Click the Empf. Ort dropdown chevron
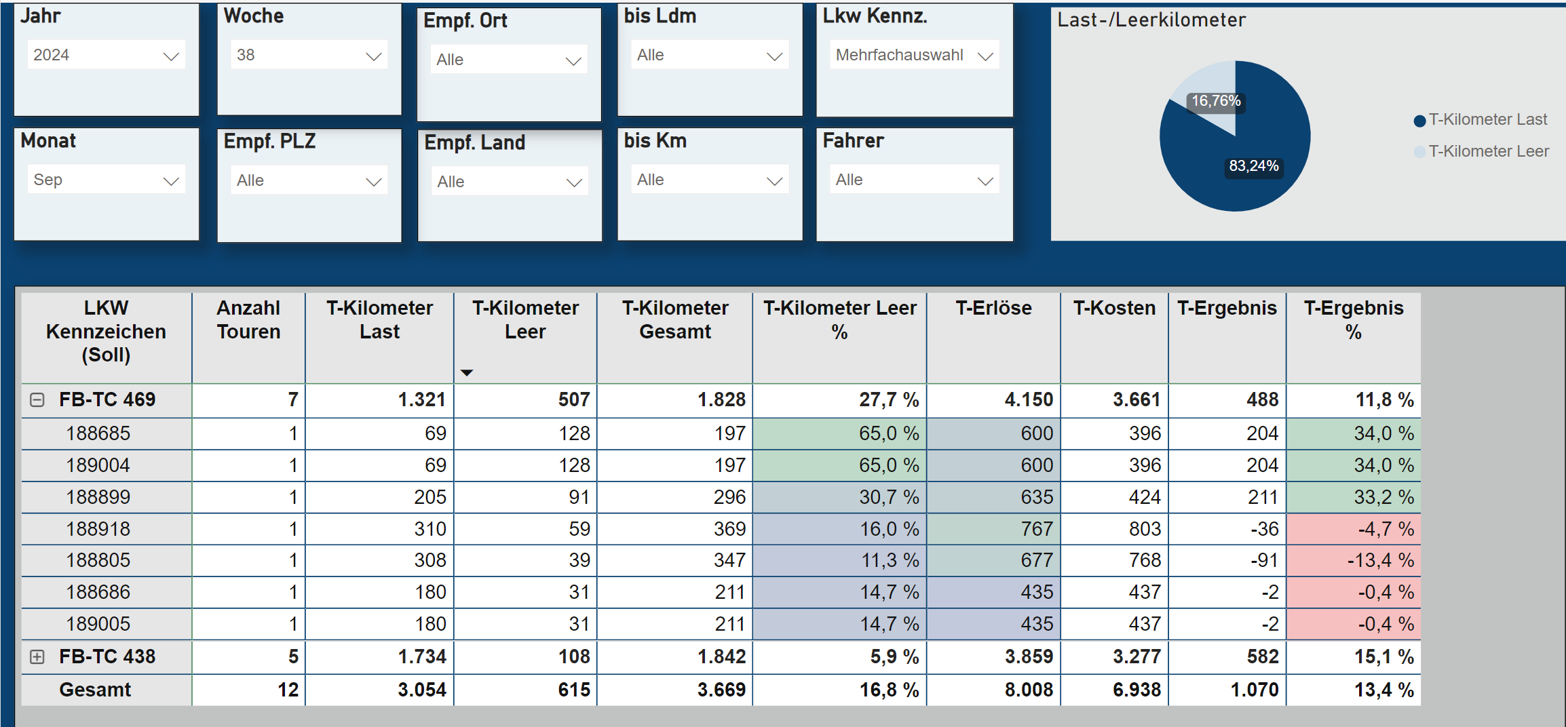1566x727 pixels. tap(573, 61)
